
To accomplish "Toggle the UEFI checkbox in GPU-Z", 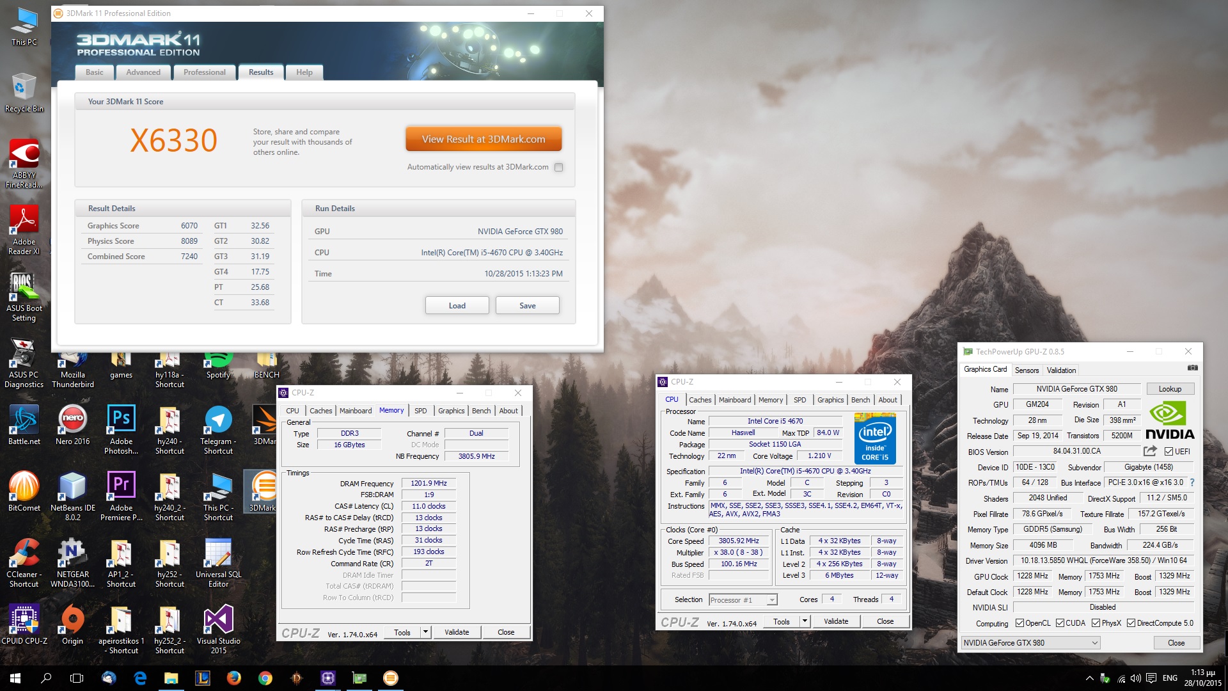I will pos(1169,451).
